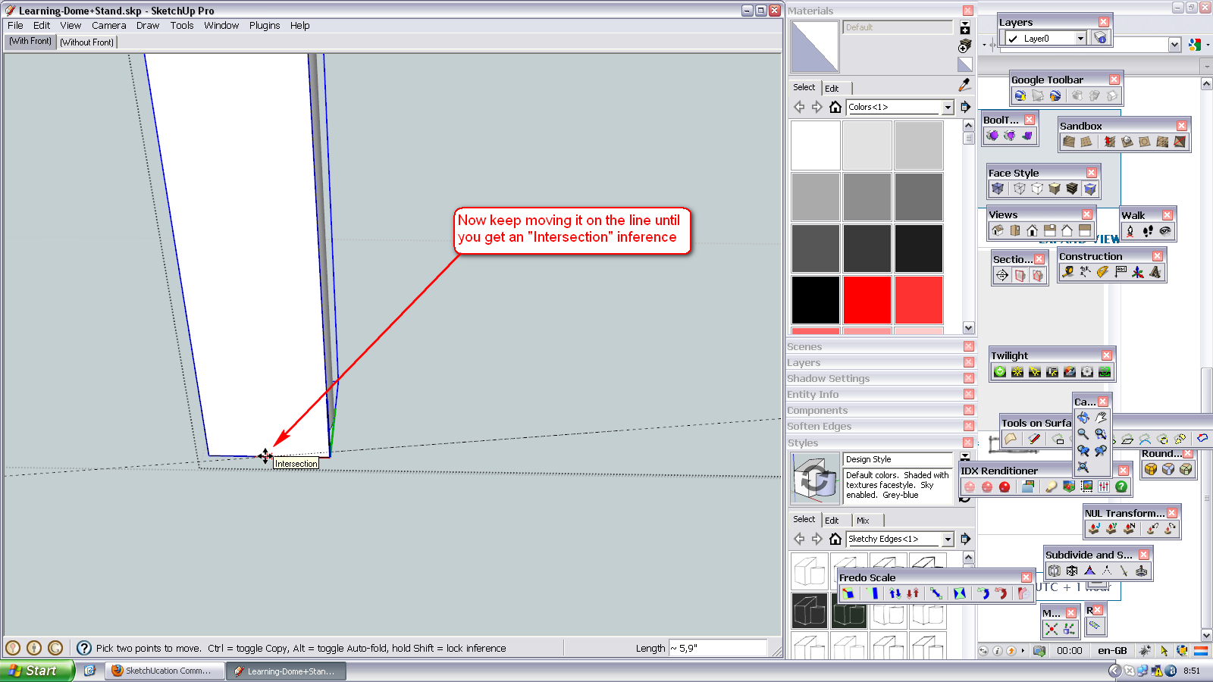Open IDX Renditioner help question icon
Image resolution: width=1213 pixels, height=682 pixels.
pos(1121,486)
